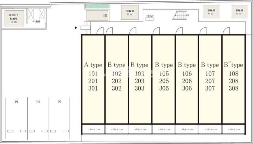The height and width of the screenshot is (144, 253).
Task: Click the door swing arc above unit 105
Action: tap(156, 31)
